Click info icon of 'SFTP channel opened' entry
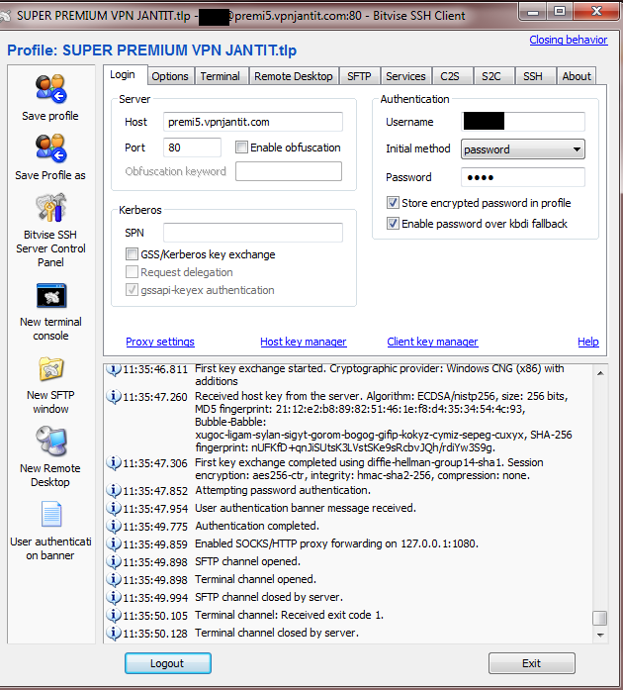Screen dimensions: 623x690 (114, 561)
